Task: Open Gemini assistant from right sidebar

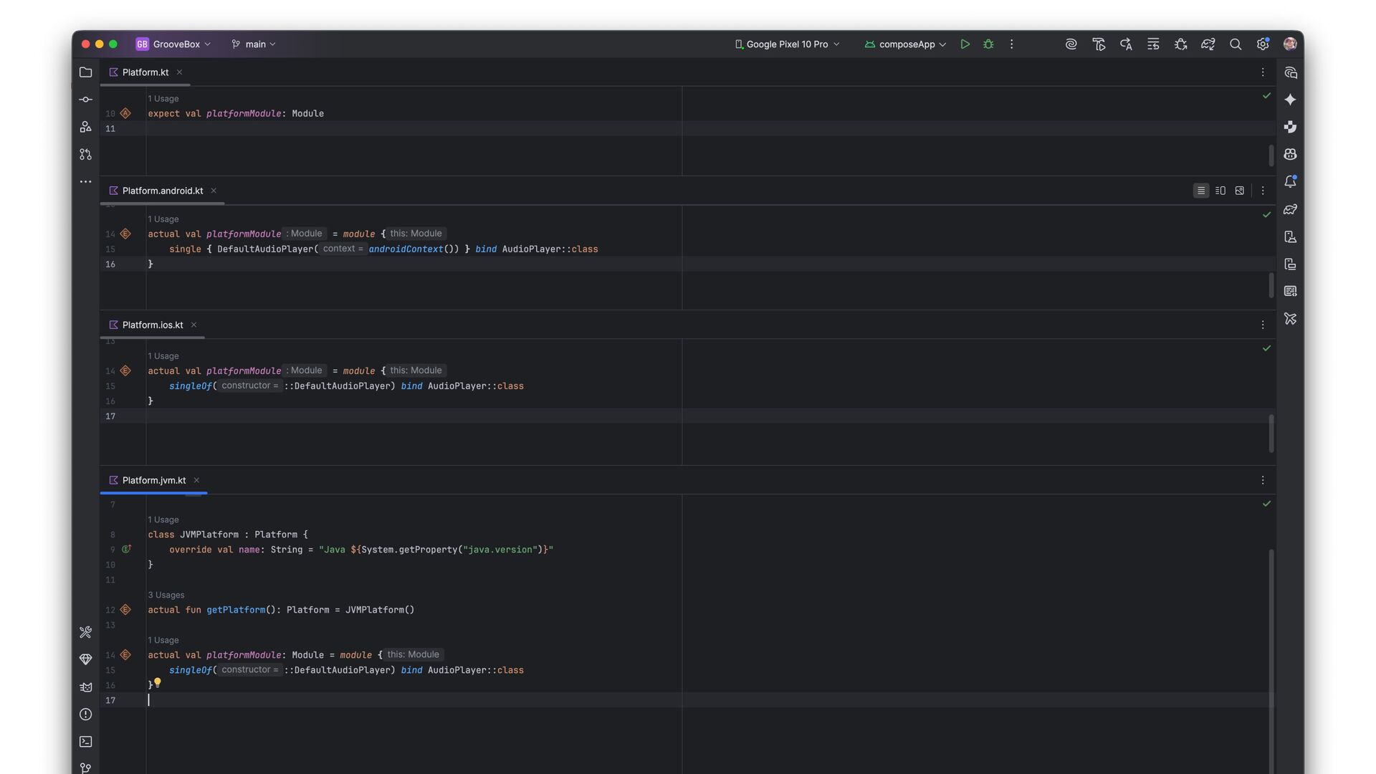Action: 1290,100
